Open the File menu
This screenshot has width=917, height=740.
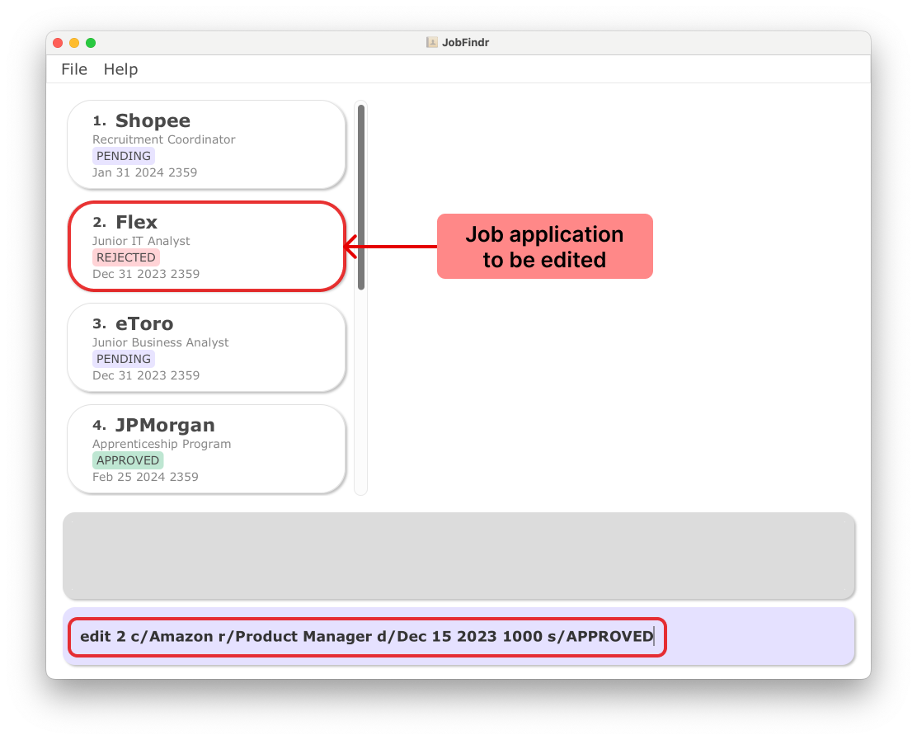tap(74, 69)
